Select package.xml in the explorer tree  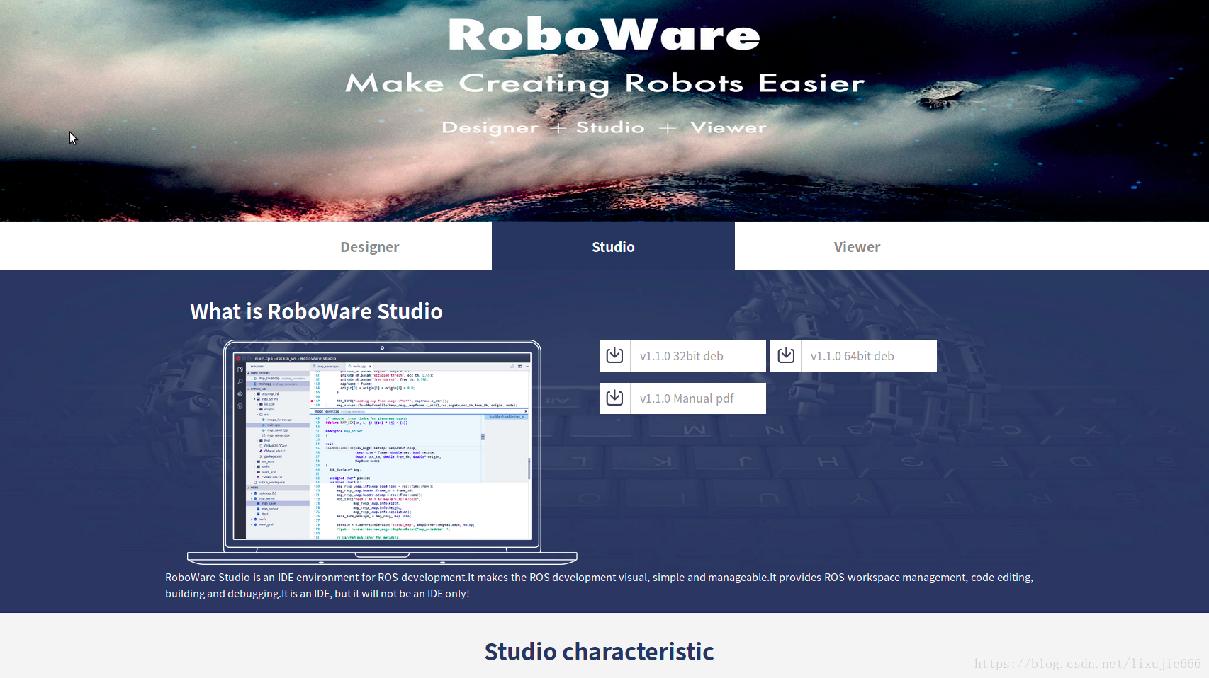[271, 456]
